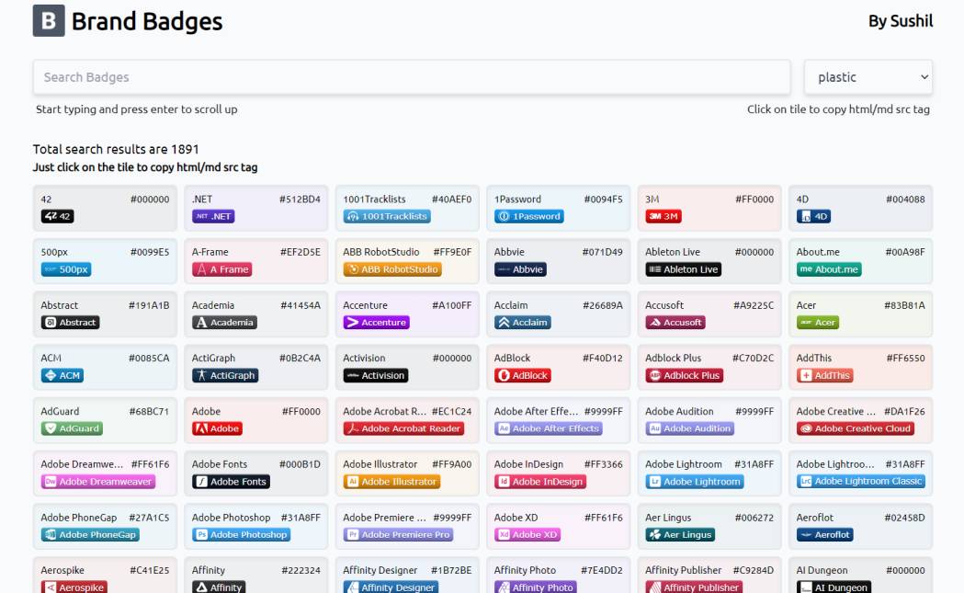Open the badge style dropdown showing plastic
This screenshot has height=593, width=964.
[x=868, y=76]
